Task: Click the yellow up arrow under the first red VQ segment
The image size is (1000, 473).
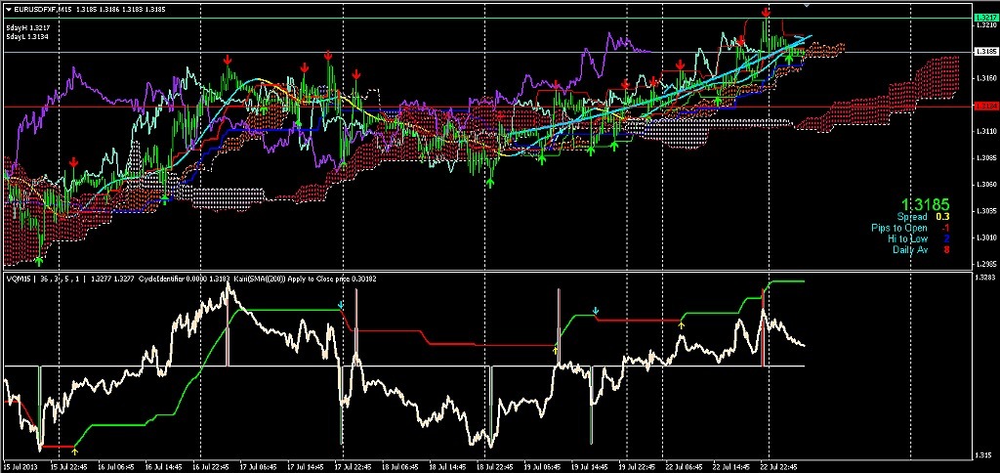Action: (x=74, y=451)
